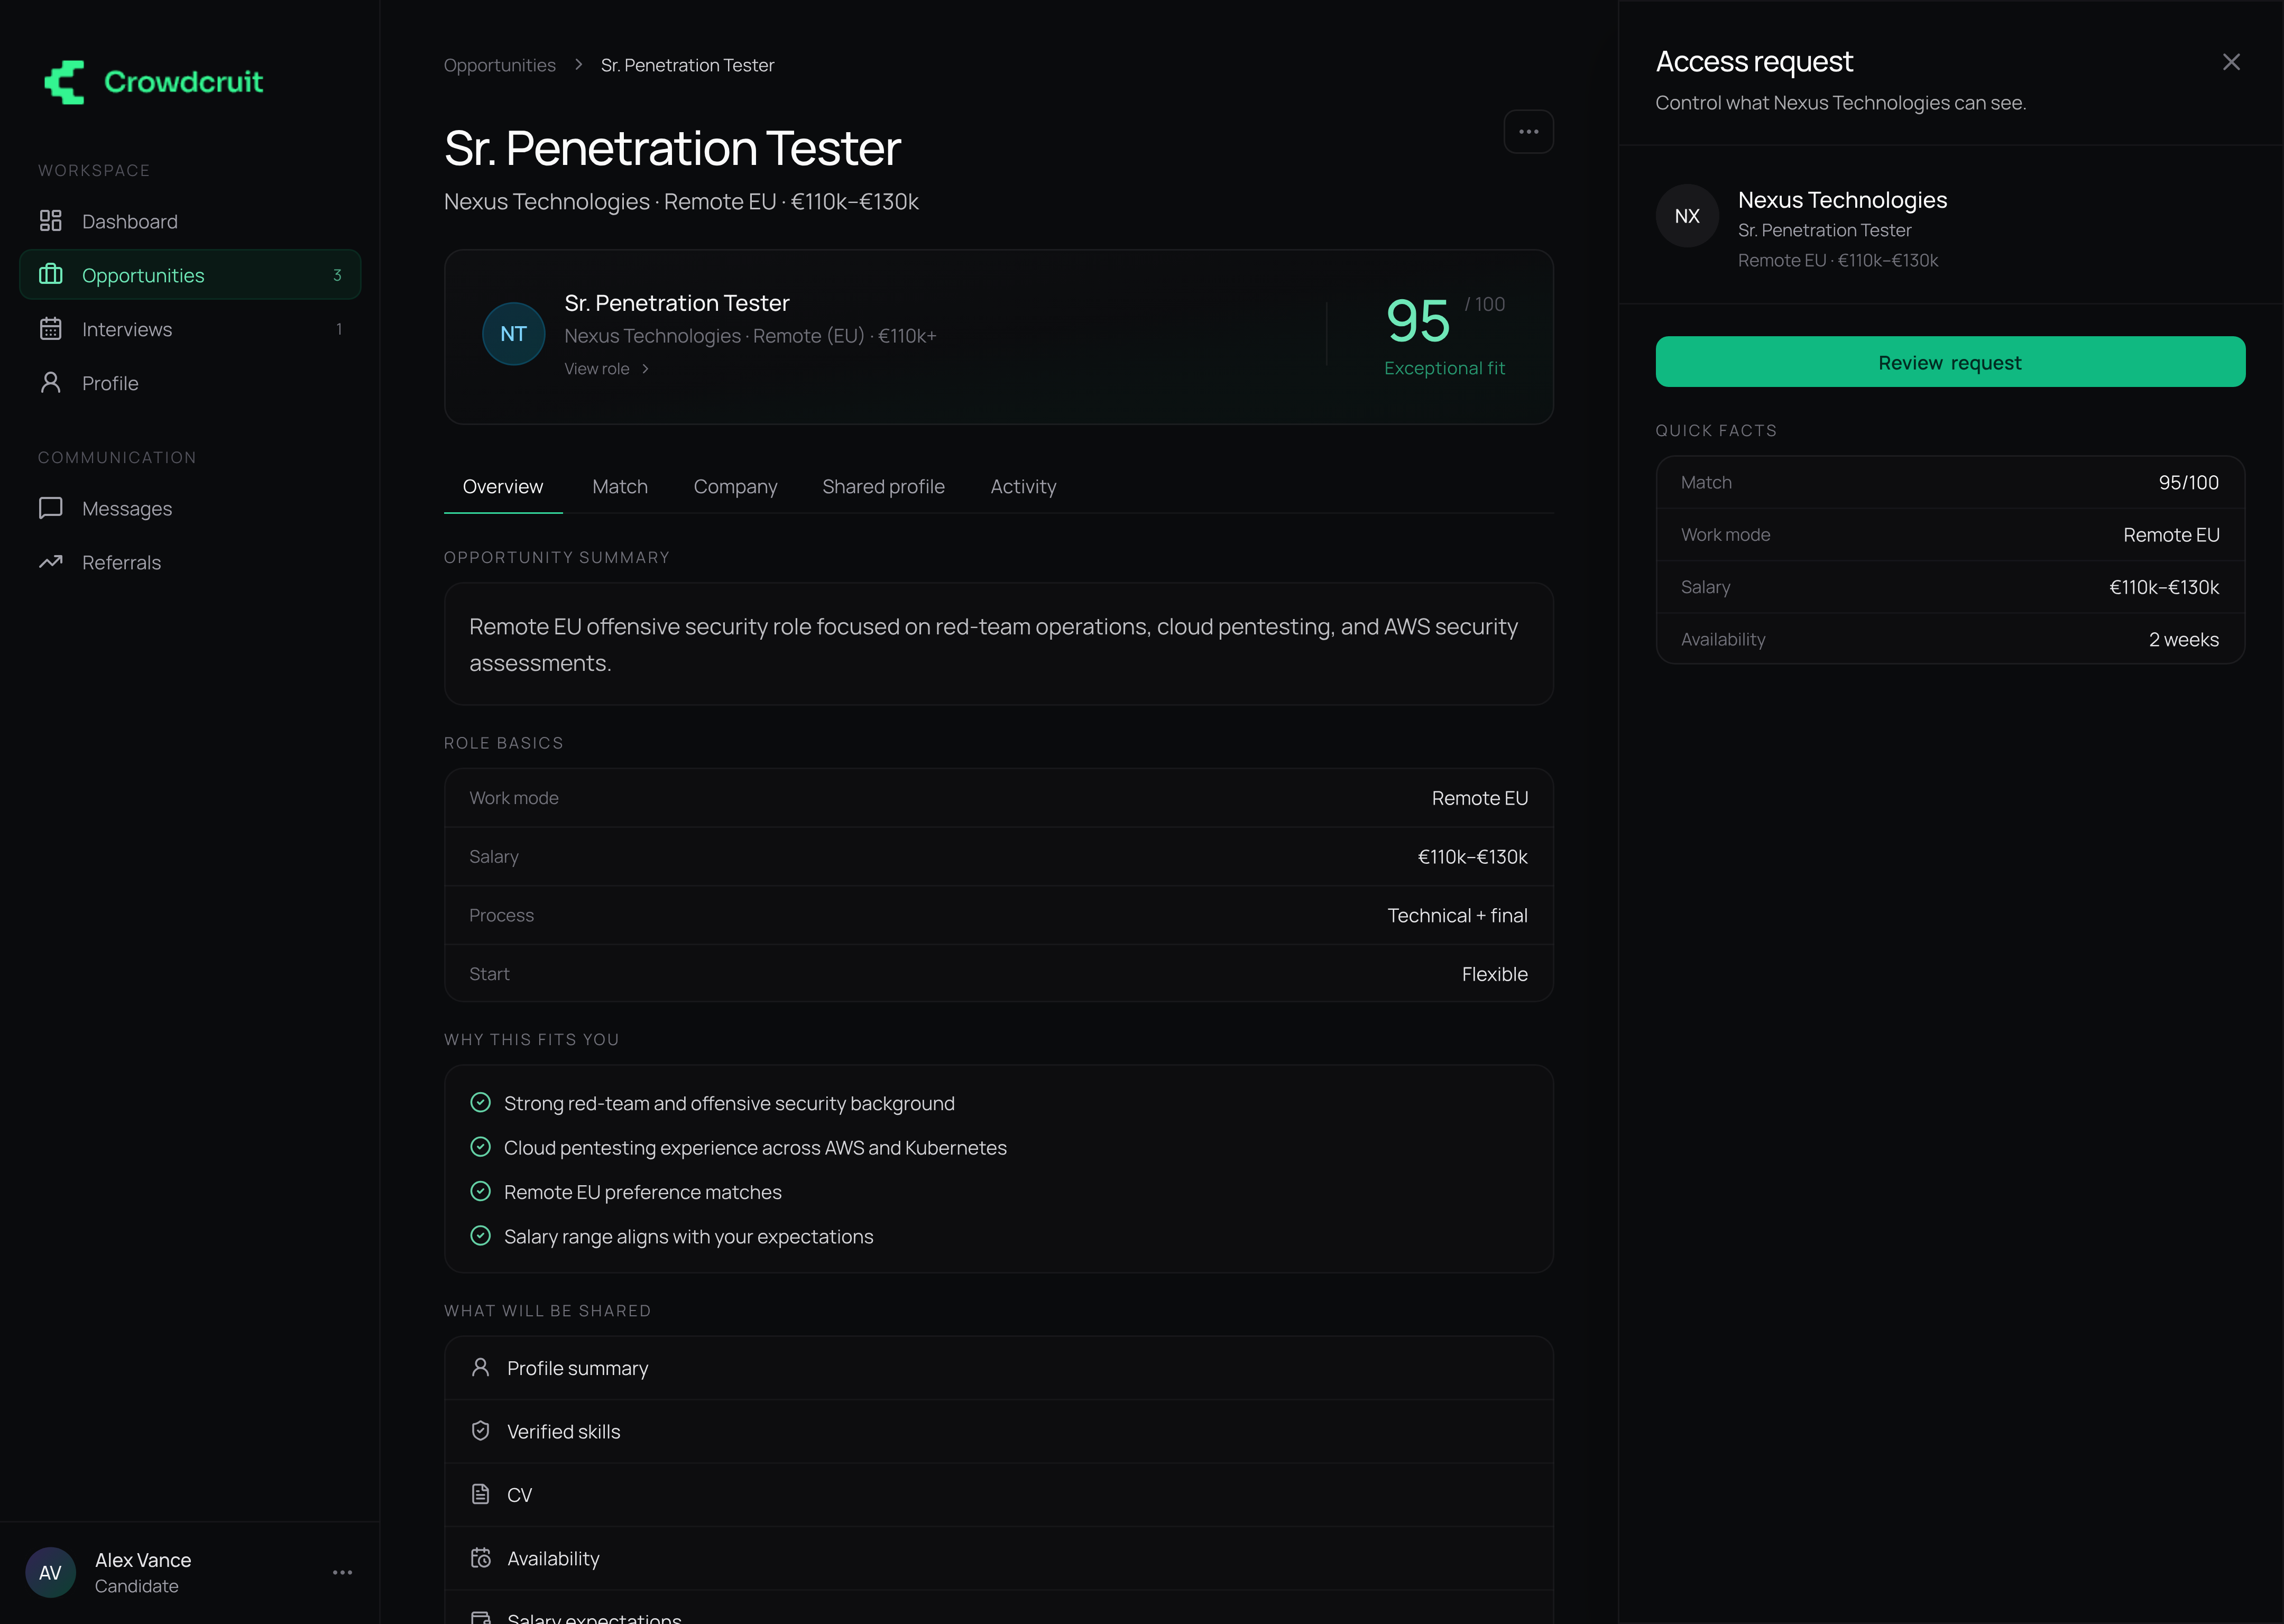2284x1624 pixels.
Task: Click the 95 match score
Action: click(x=1417, y=321)
